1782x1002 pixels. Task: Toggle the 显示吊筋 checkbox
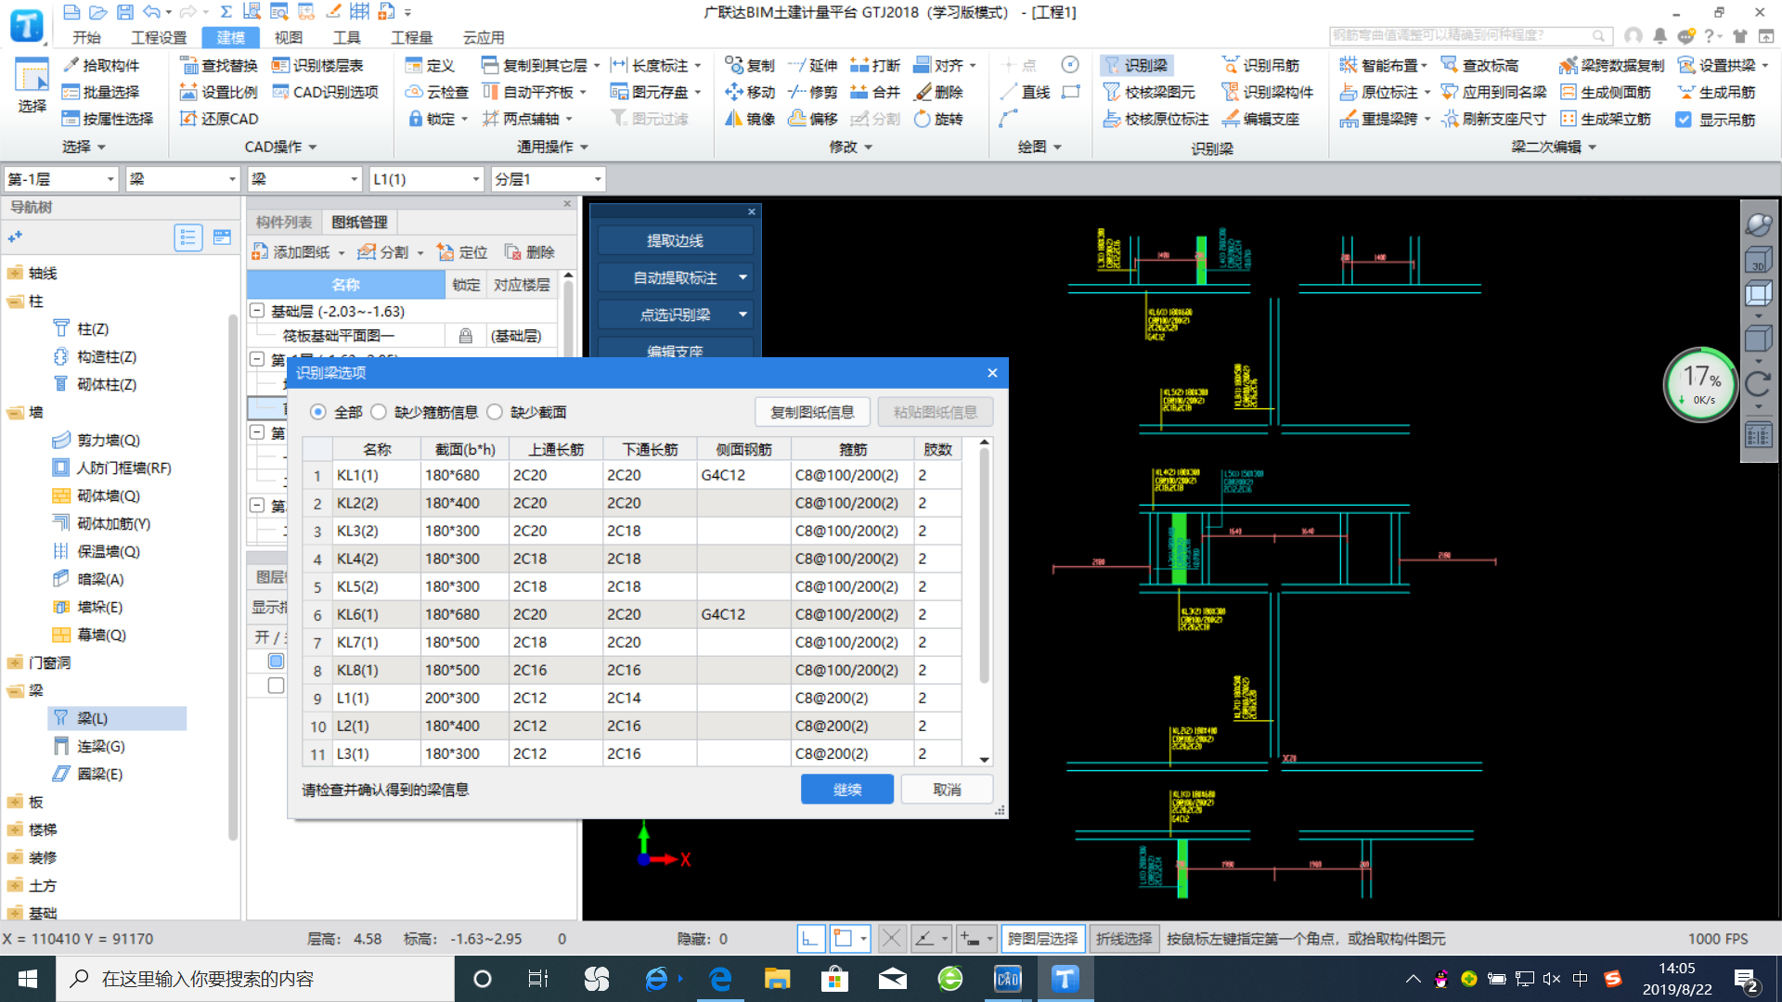pos(1684,119)
